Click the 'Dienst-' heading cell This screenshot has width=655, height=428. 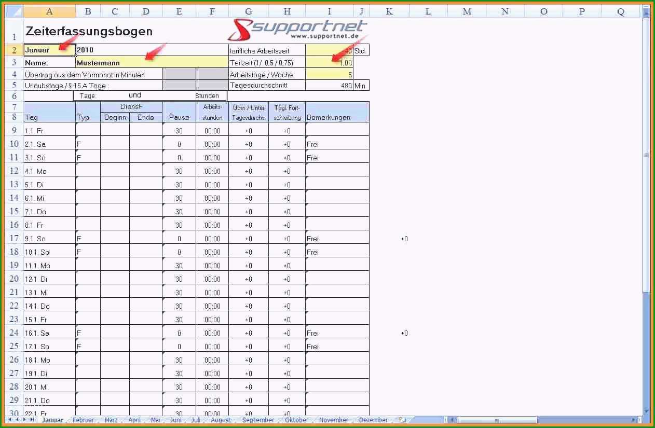(131, 106)
